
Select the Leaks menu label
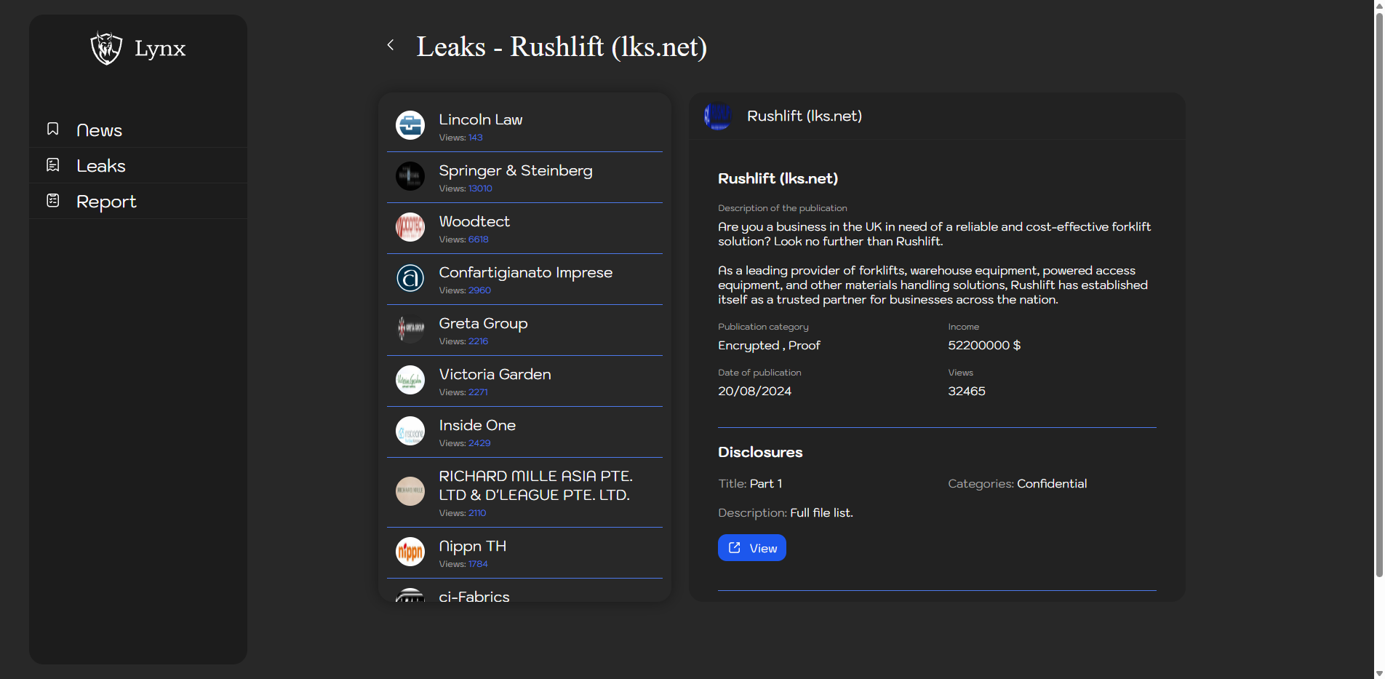(101, 166)
